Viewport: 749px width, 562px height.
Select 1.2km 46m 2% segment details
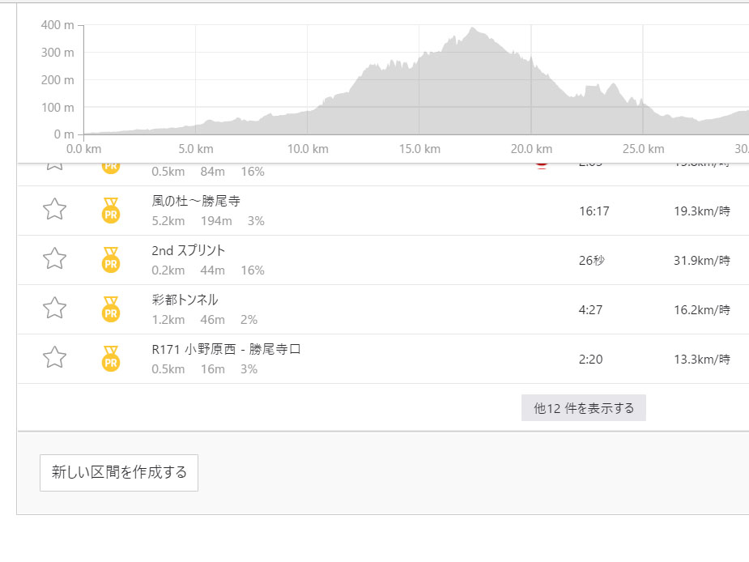[x=204, y=320]
